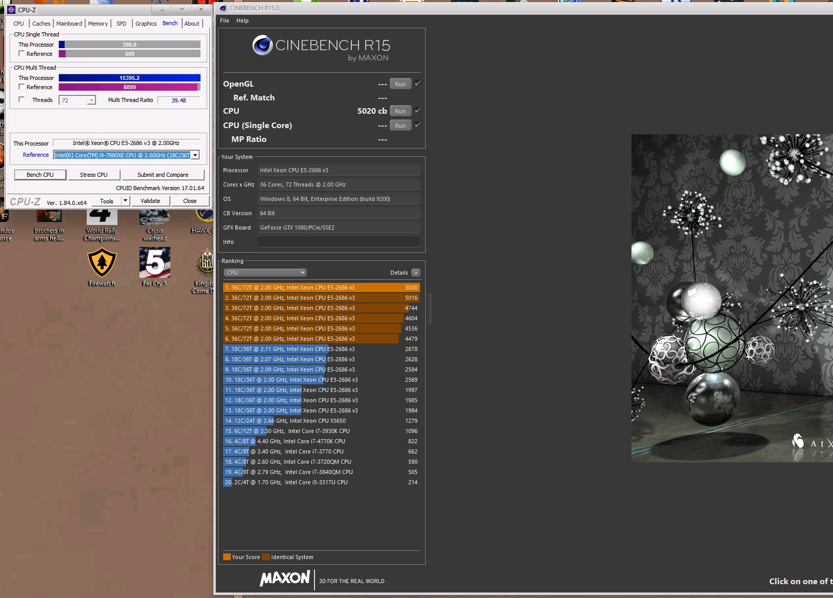
Task: Select the Core i7-3930K ranking entry
Action: pos(322,431)
